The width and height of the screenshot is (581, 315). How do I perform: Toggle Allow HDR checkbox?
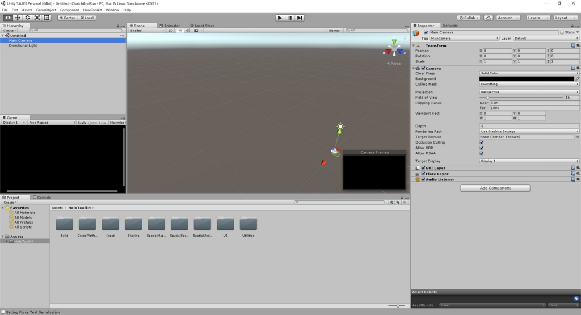pos(482,148)
